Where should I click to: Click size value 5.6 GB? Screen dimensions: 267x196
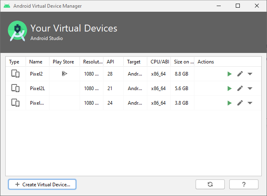pyautogui.click(x=181, y=89)
